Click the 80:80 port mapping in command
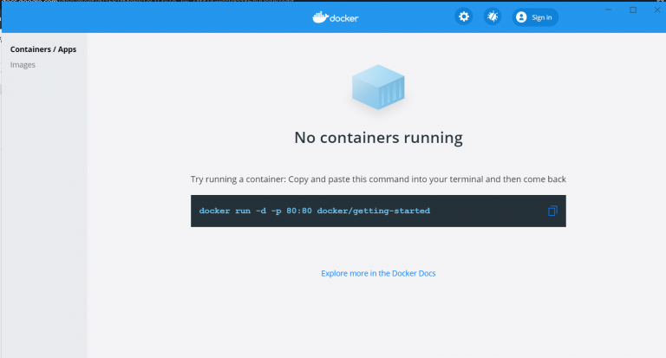Viewport: 666px width, 358px height. [298, 211]
